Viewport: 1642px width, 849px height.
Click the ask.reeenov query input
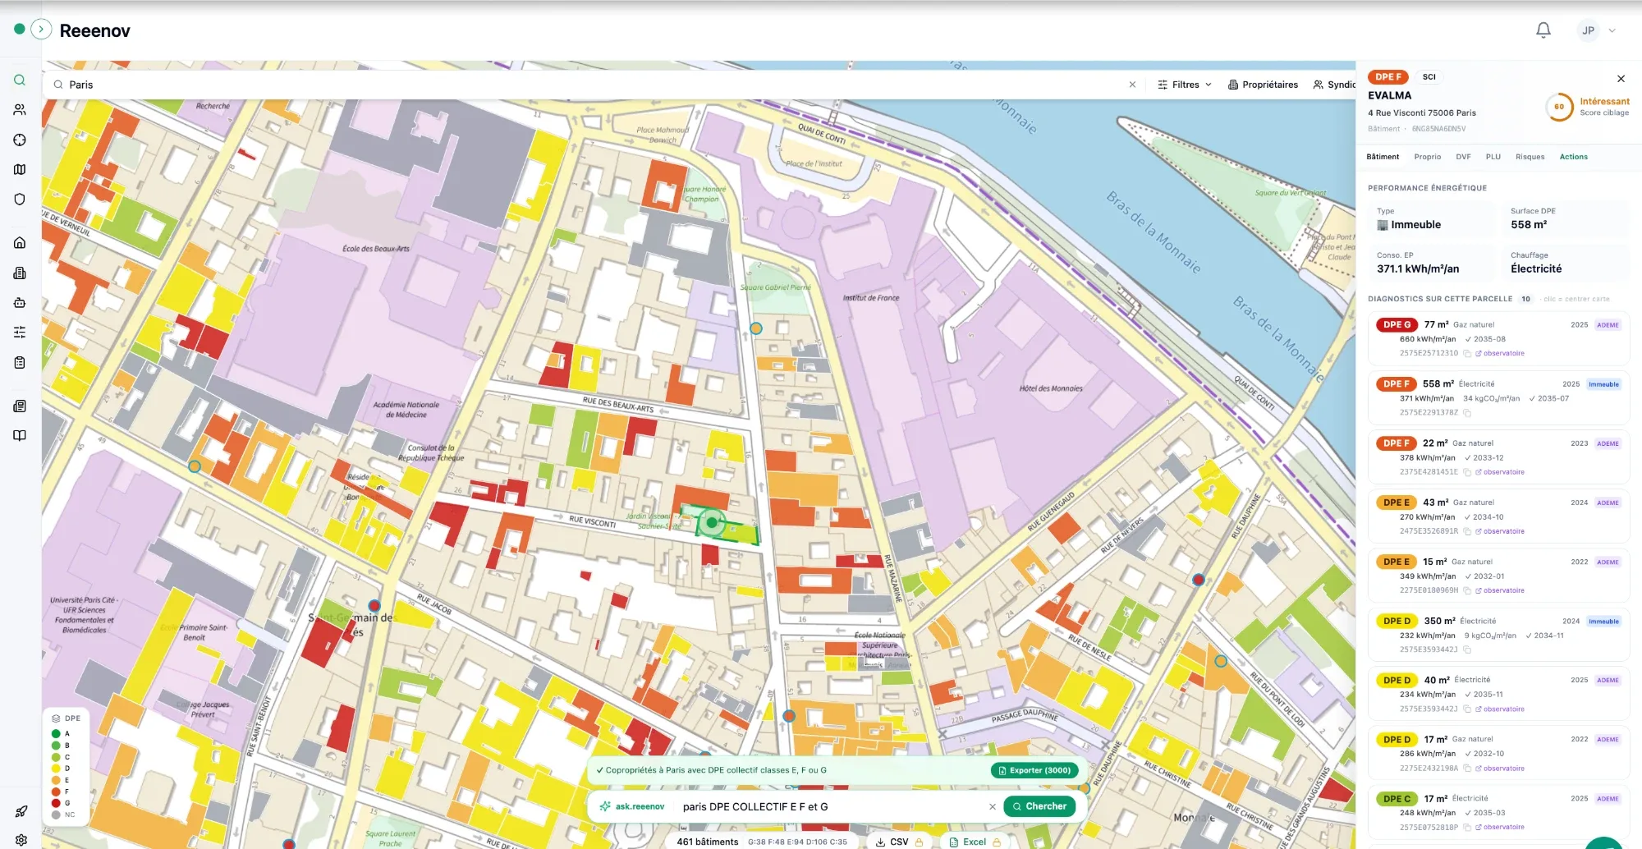coord(831,806)
